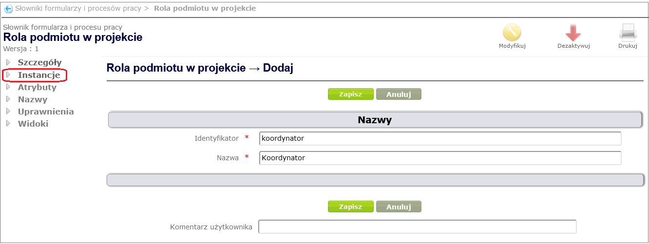Expand the Nazwy sidebar arrow

pyautogui.click(x=8, y=99)
